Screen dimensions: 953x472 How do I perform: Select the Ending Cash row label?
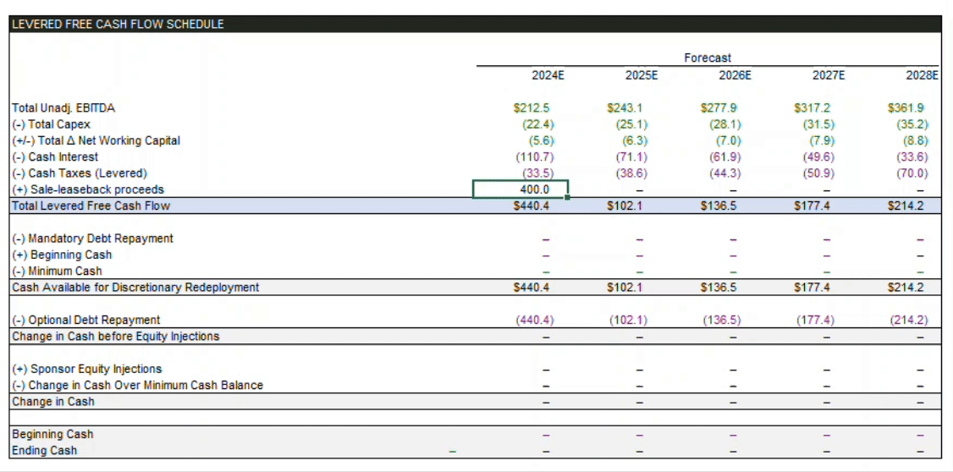pyautogui.click(x=44, y=451)
